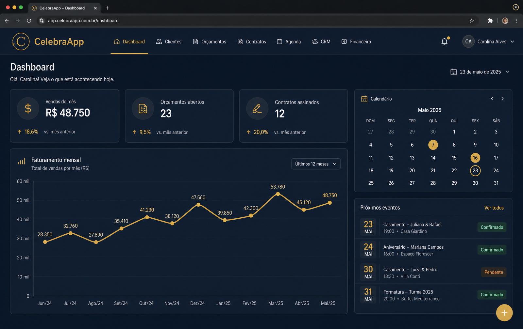
Task: Click the Orçamentos abertos document icon
Action: (143, 109)
